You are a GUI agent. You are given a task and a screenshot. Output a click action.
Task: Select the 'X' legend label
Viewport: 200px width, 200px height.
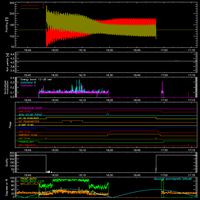pyautogui.click(x=43, y=4)
